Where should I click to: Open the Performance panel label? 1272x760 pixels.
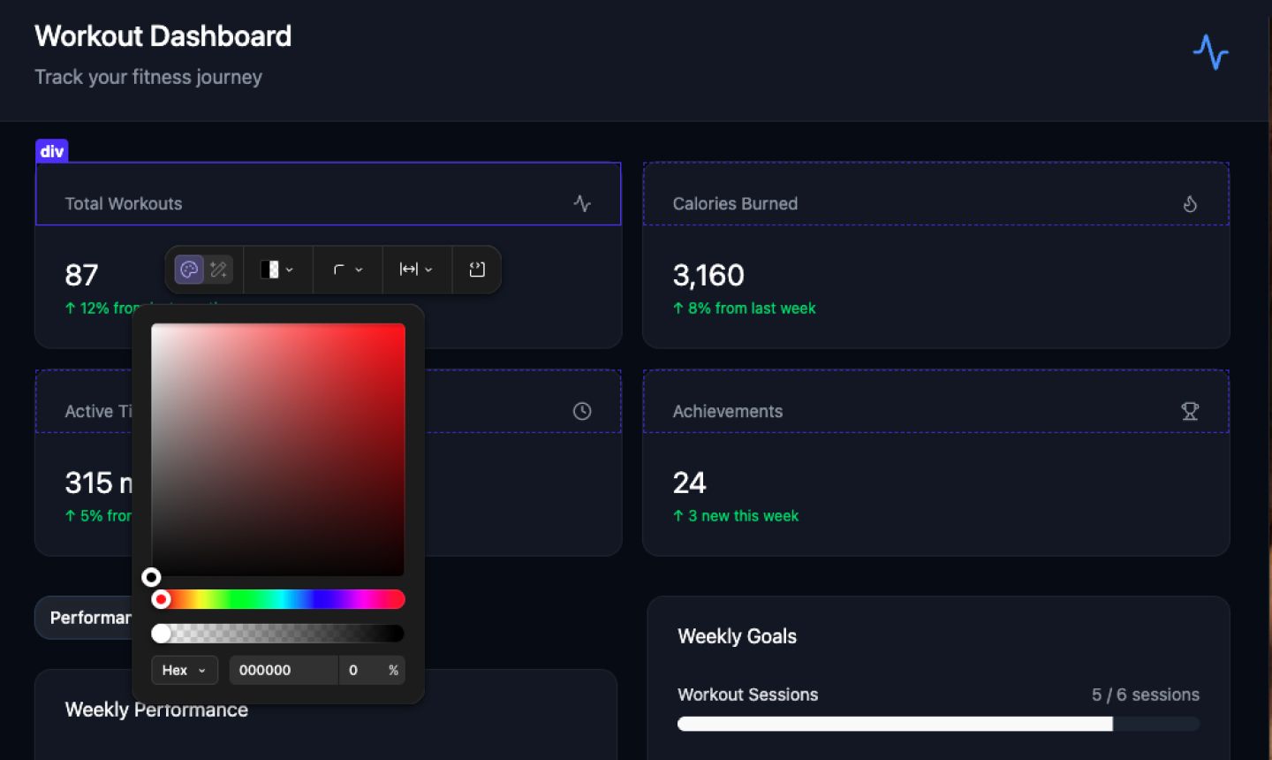91,617
